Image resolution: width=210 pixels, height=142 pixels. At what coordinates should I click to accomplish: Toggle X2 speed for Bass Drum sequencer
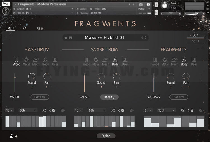point(44,110)
